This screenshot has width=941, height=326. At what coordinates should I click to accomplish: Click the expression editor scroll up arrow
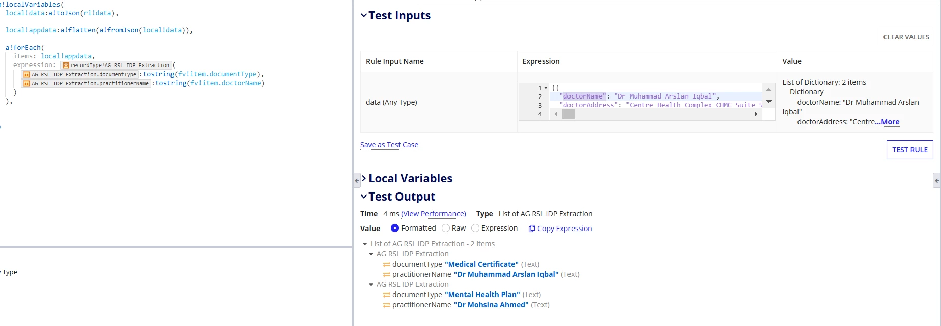[x=768, y=90]
